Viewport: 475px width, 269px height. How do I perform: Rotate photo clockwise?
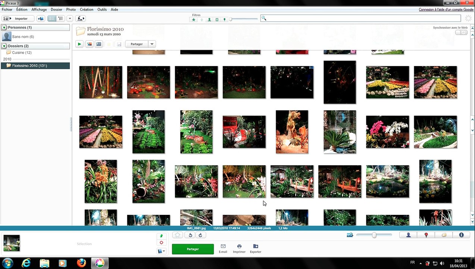tap(200, 235)
